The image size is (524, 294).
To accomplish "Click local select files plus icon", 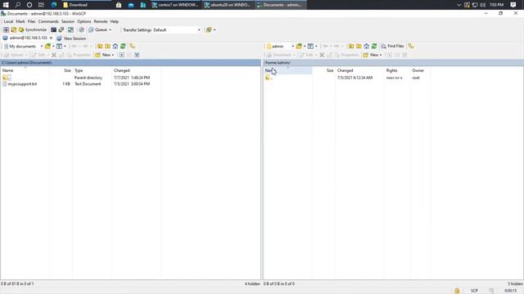I will pos(122,55).
